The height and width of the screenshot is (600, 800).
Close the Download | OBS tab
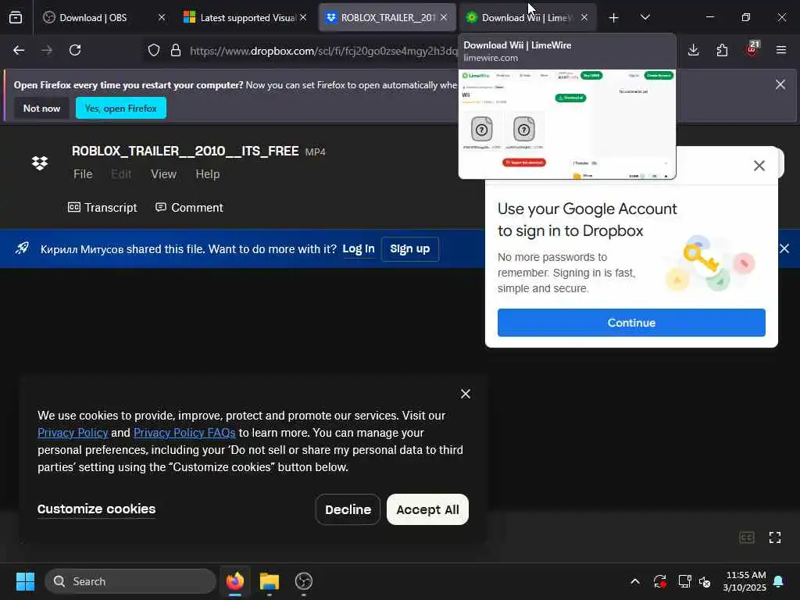click(162, 17)
